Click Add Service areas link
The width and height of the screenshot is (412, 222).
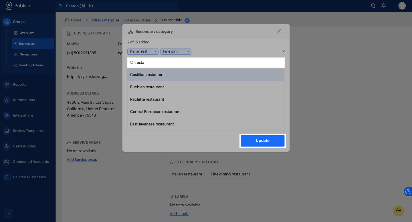click(82, 160)
